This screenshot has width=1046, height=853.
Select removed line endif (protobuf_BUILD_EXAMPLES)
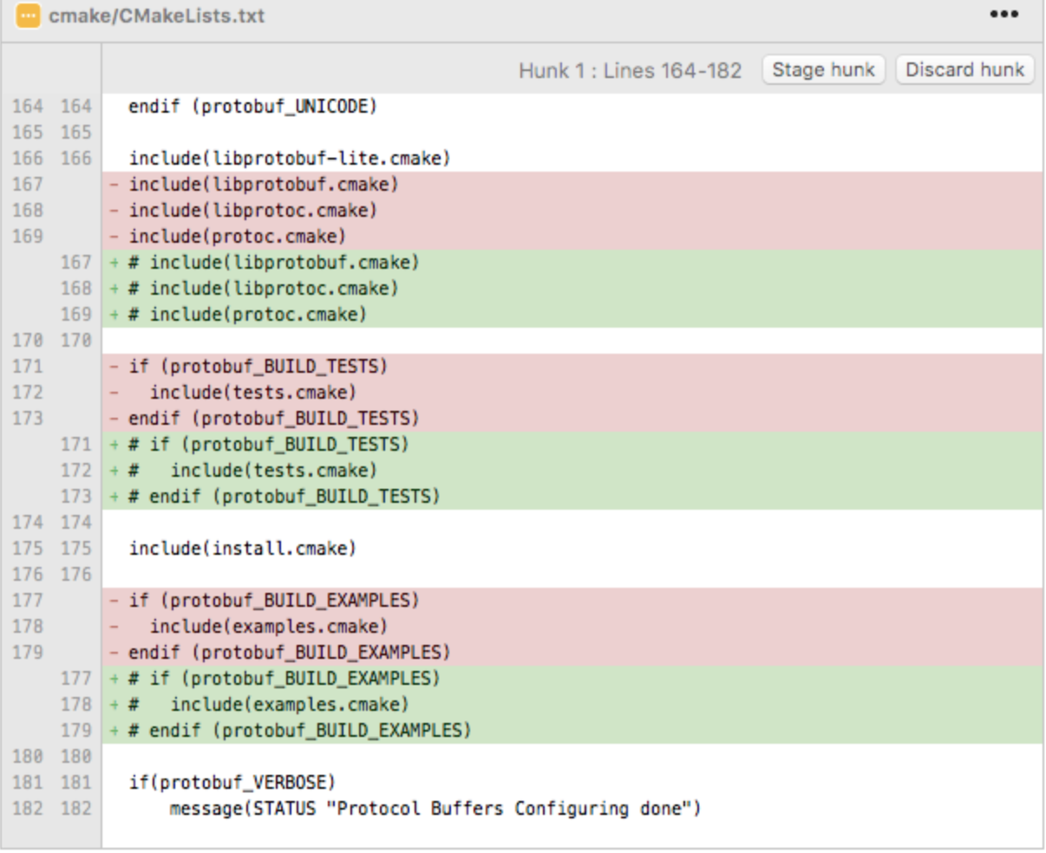point(289,652)
